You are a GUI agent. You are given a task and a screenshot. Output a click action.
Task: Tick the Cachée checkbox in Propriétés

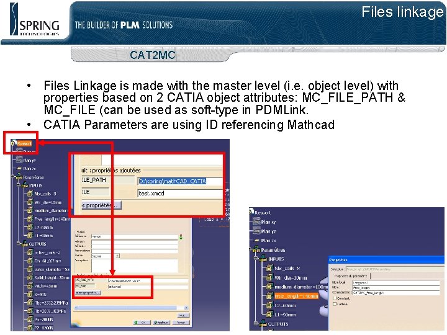[x=335, y=304]
